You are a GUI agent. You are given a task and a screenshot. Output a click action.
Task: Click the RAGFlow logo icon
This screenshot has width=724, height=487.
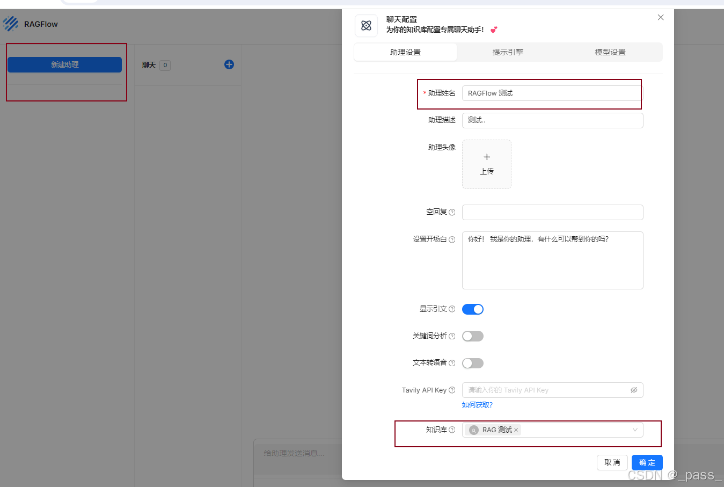(11, 24)
